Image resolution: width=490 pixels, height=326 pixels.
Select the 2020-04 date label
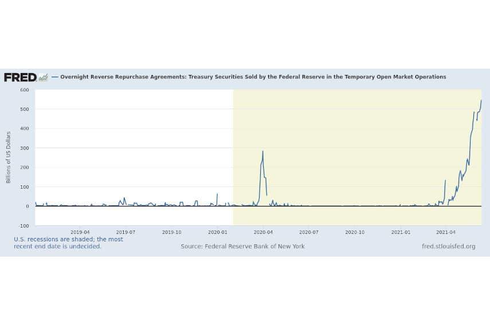[263, 233]
